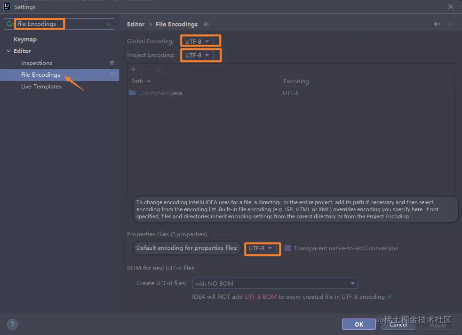
Task: Click project-level icon beside File Encodings title
Action: [206, 24]
